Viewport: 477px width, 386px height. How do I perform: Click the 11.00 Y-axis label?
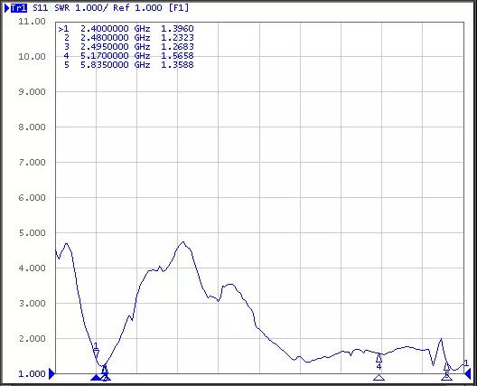32,22
